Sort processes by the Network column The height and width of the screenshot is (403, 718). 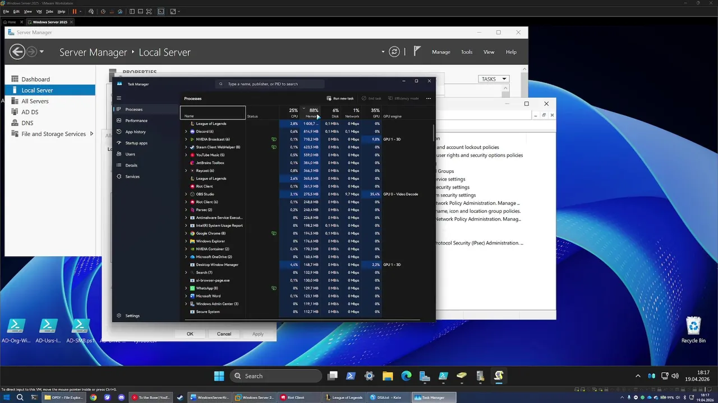(352, 113)
